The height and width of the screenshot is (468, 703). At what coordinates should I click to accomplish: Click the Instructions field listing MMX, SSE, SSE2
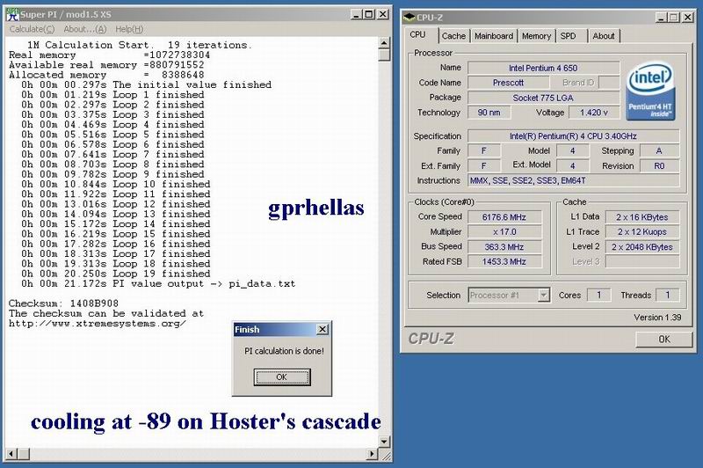573,180
